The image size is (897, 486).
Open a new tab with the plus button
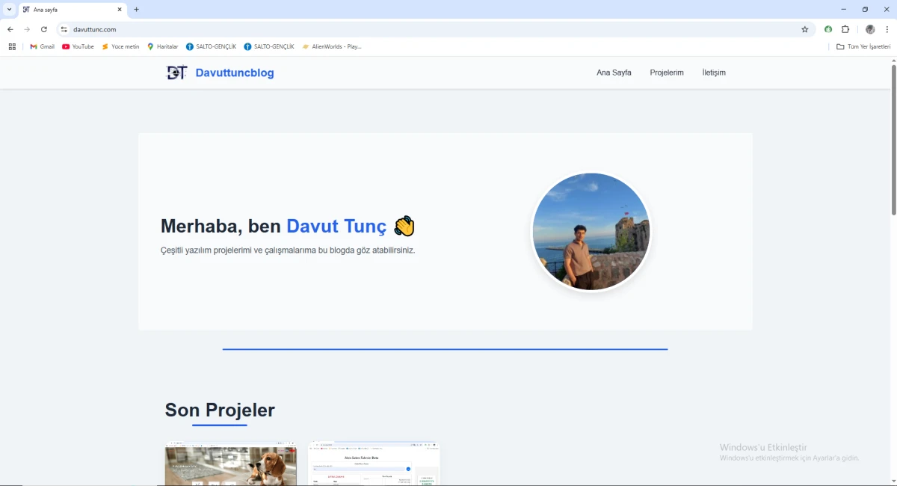tap(136, 10)
